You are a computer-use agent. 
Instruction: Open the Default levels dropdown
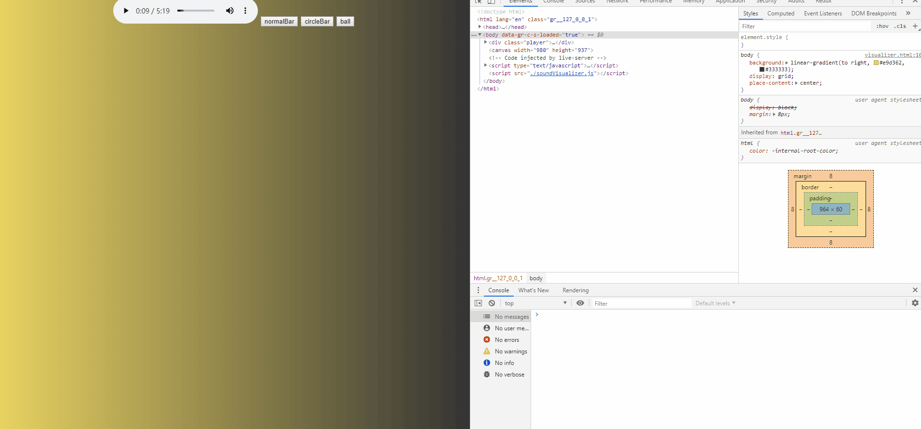point(715,303)
